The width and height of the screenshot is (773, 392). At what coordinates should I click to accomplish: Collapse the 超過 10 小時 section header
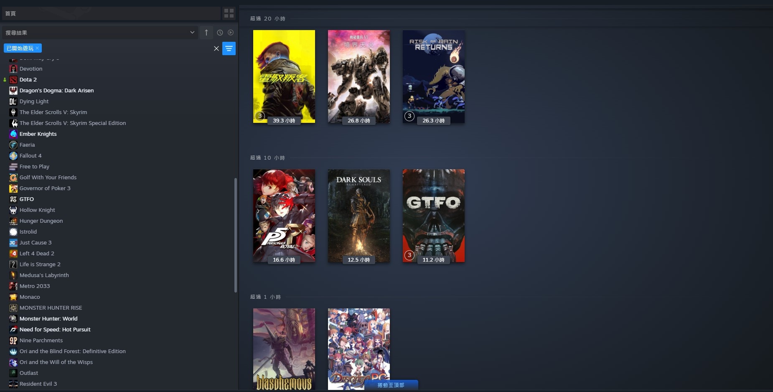[x=267, y=158]
